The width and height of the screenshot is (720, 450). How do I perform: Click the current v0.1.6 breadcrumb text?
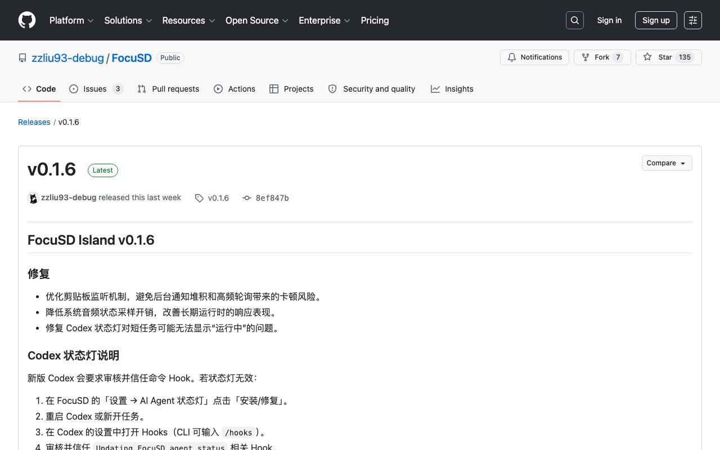(69, 122)
